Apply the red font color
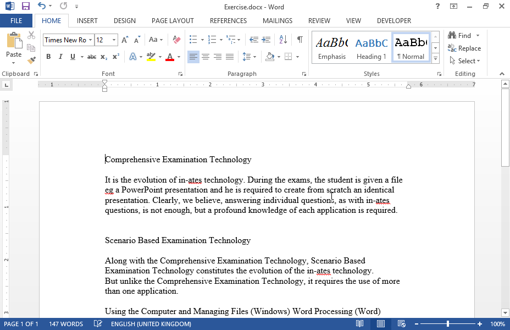 [170, 57]
